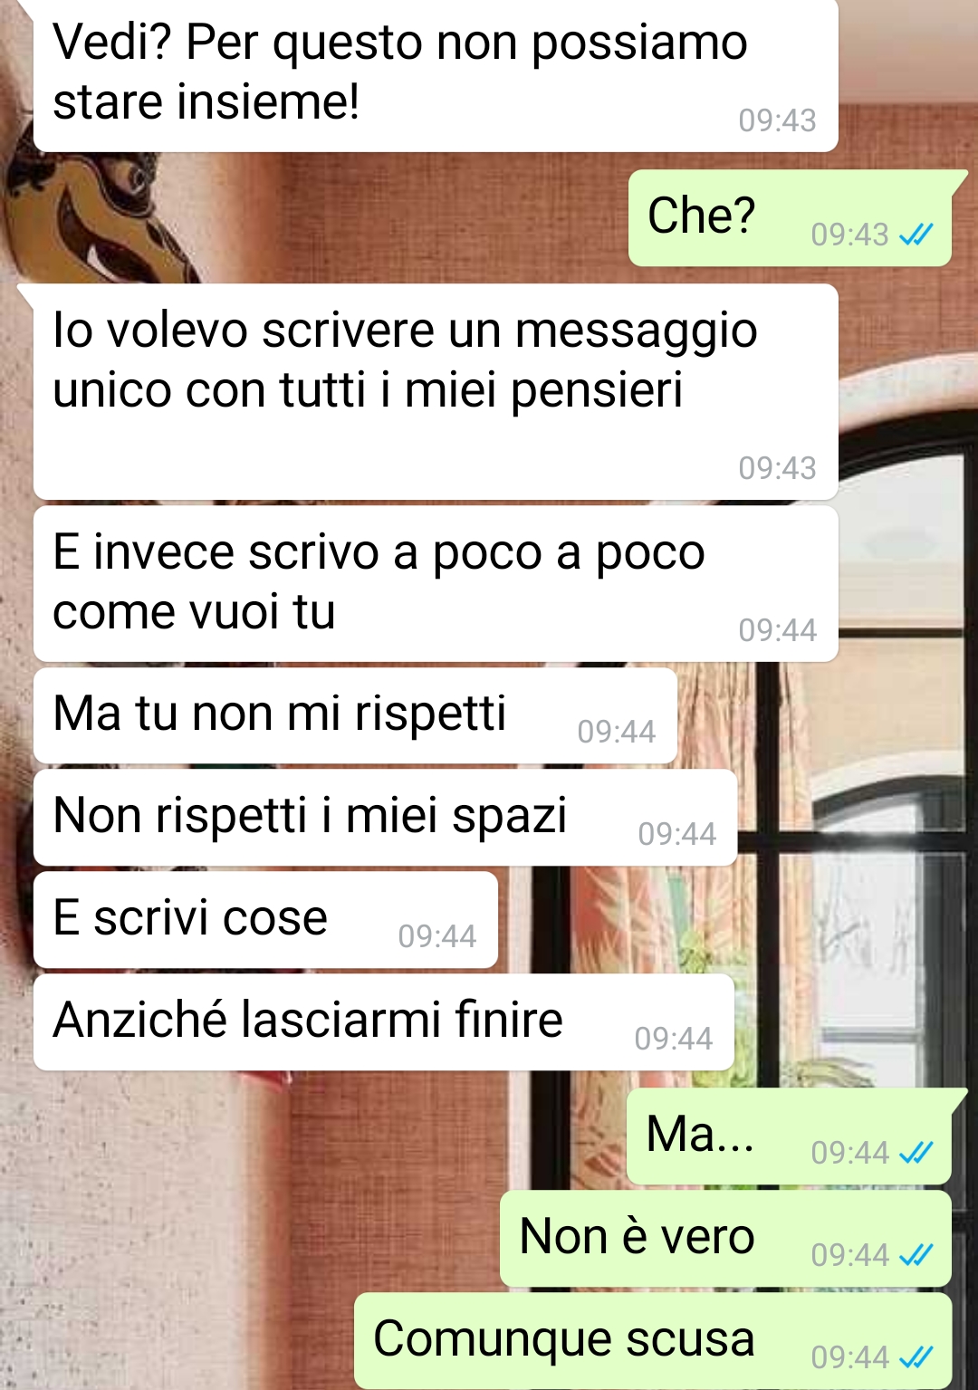This screenshot has width=978, height=1390.
Task: Tap the "Che?" sent message bubble
Action: (791, 218)
